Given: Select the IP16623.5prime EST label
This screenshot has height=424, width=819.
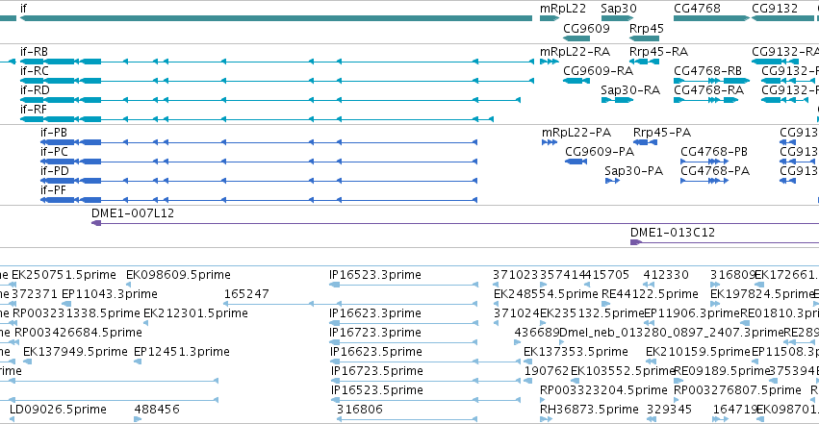Looking at the screenshot, I should click(x=376, y=352).
